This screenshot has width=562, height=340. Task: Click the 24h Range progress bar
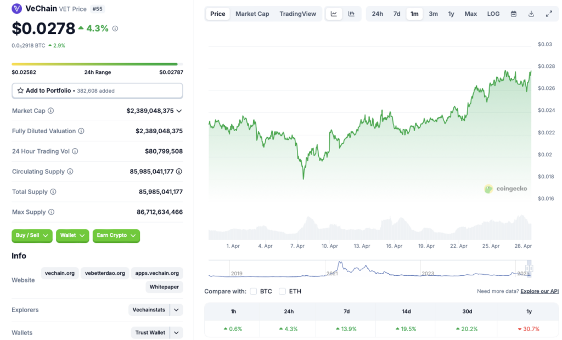(97, 64)
